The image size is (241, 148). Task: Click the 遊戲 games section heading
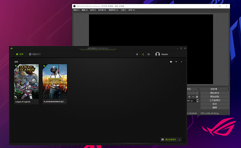[16, 62]
